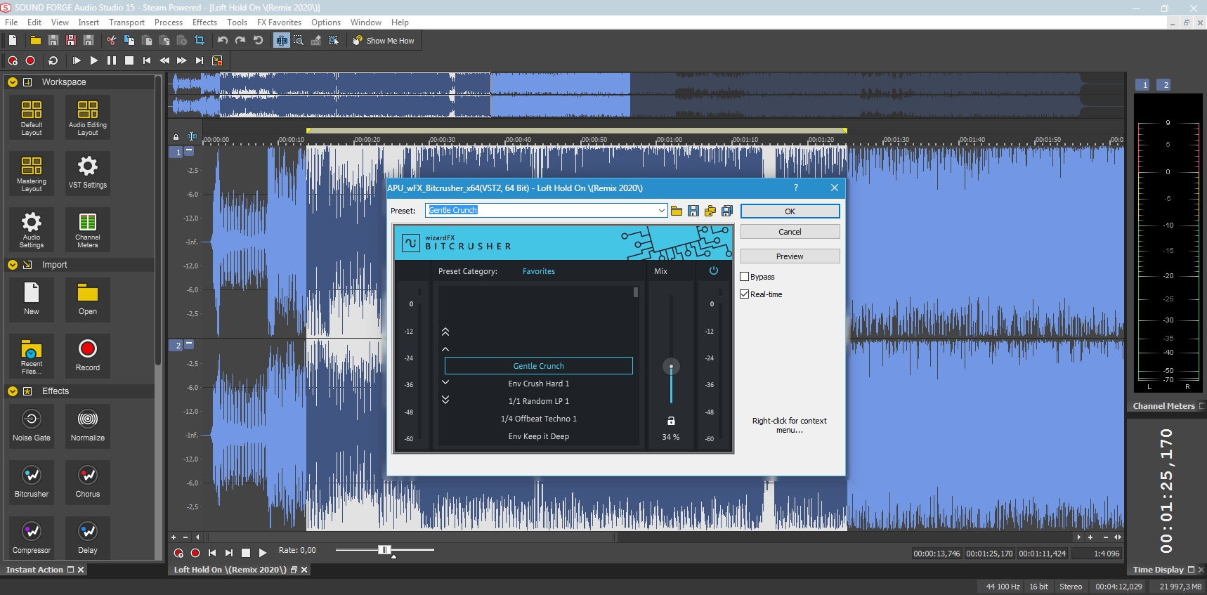Click the mix lock icon in Bitcrusher
This screenshot has width=1207, height=595.
[x=671, y=421]
